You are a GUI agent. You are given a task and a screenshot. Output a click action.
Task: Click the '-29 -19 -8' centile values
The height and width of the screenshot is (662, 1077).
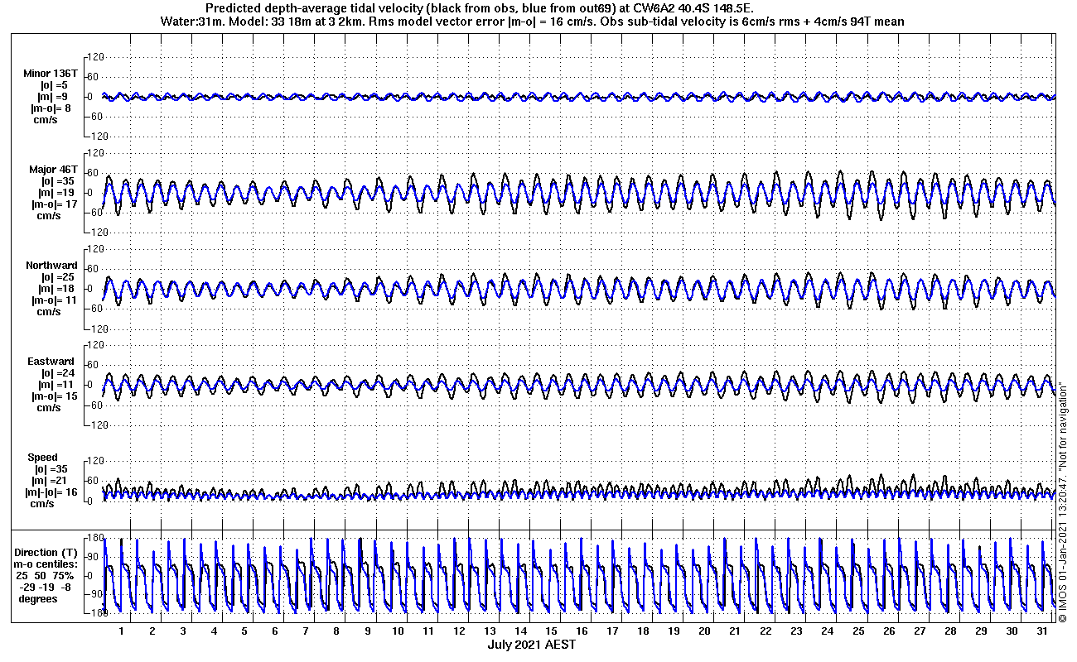[46, 587]
